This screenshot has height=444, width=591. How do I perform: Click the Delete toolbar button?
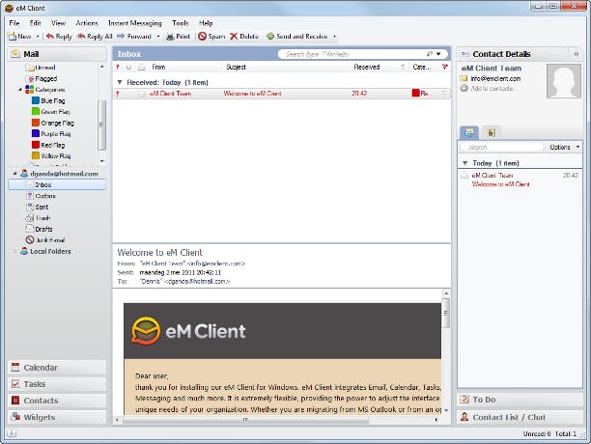[x=244, y=37]
